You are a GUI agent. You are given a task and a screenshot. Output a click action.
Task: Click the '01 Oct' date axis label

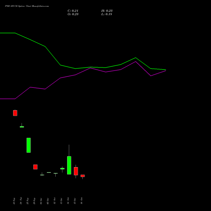[x=41, y=201]
